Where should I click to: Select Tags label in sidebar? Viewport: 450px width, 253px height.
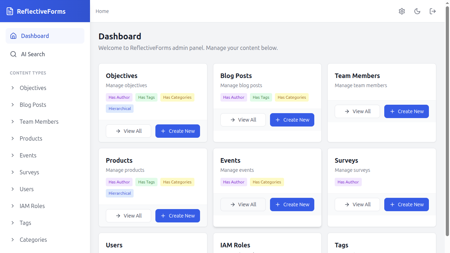[25, 223]
